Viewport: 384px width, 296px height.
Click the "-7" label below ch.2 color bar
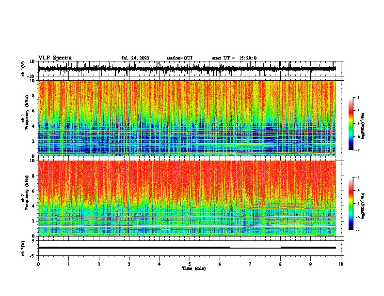357,230
